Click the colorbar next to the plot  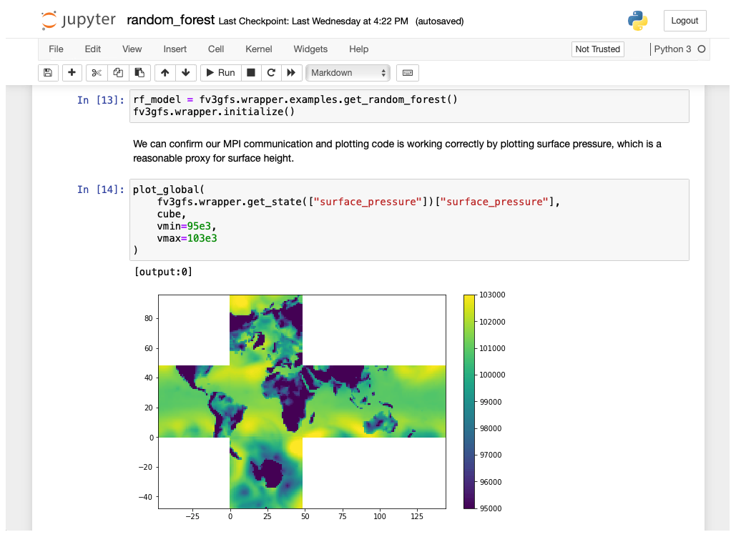(469, 401)
